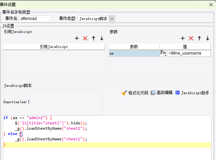Move referenced JavaScript entry down
Viewport: 216px width, 160px height.
pos(102,39)
